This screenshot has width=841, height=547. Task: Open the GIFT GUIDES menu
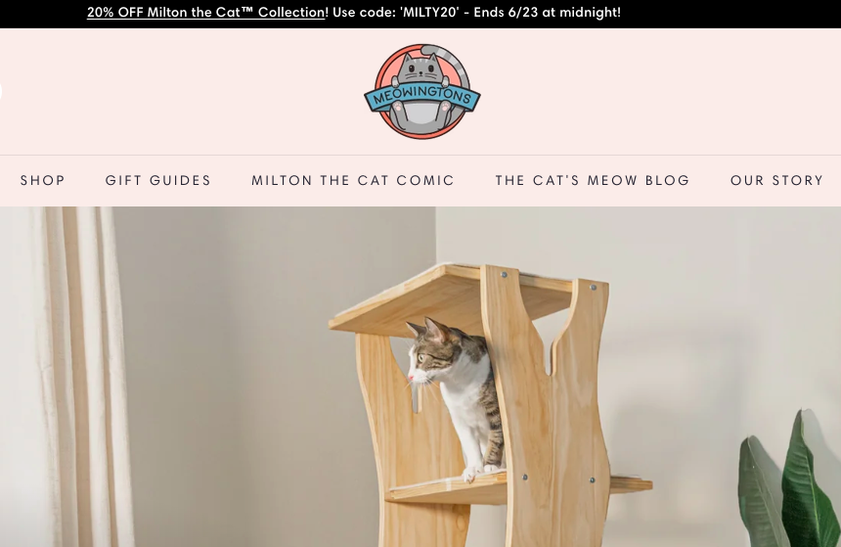tap(158, 180)
